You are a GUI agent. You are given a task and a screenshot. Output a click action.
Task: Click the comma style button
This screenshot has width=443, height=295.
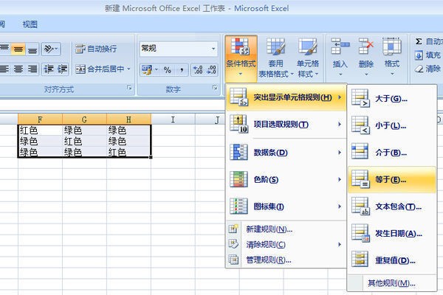click(x=182, y=70)
